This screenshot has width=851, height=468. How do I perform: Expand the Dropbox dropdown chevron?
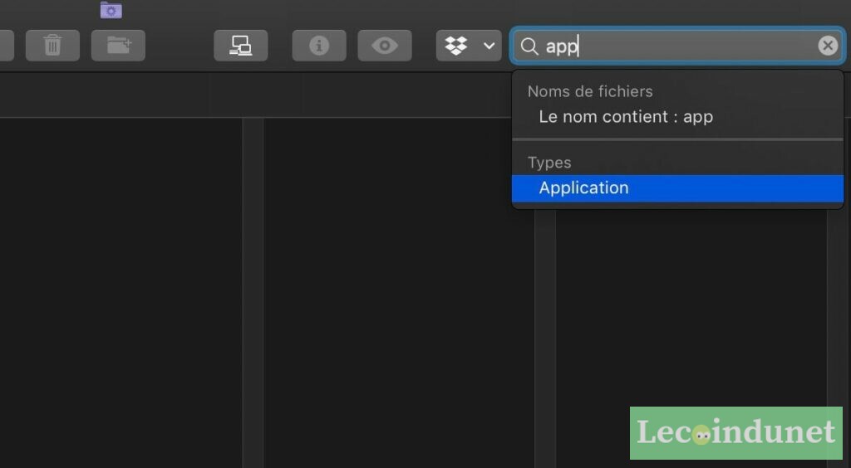[x=489, y=46]
